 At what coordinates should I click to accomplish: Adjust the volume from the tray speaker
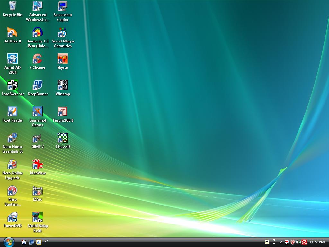coord(298,242)
